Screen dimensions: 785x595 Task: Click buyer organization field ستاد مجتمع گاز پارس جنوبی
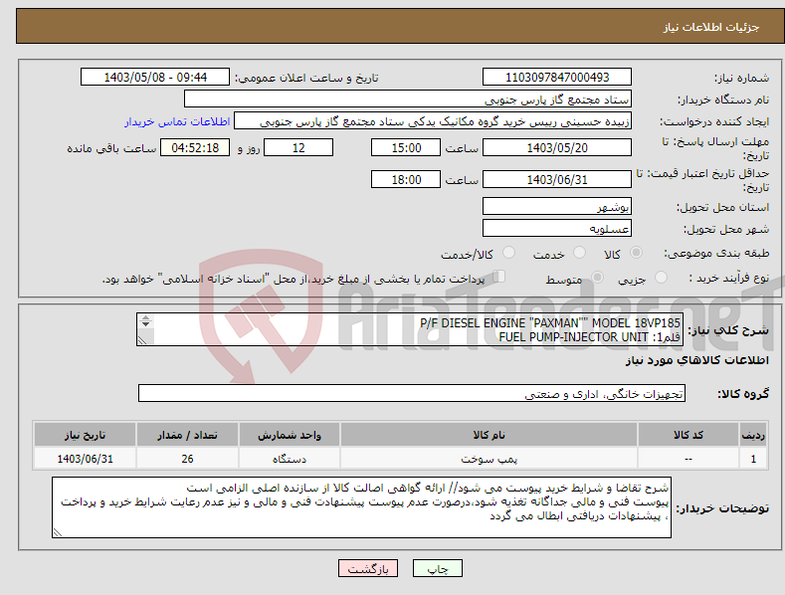(x=408, y=99)
